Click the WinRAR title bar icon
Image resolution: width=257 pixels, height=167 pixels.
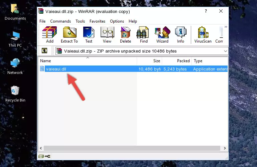(x=41, y=11)
